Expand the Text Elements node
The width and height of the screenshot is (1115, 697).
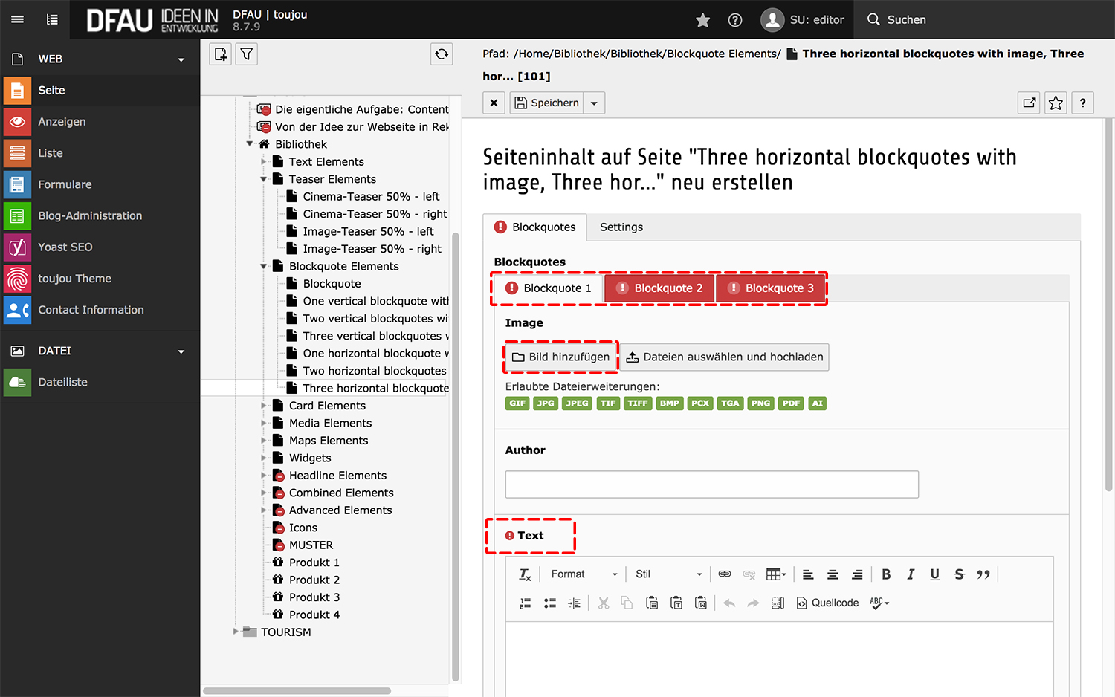coord(263,161)
